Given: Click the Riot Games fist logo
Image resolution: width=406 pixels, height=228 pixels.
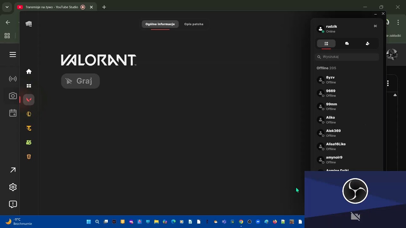Looking at the screenshot, I should click(29, 24).
